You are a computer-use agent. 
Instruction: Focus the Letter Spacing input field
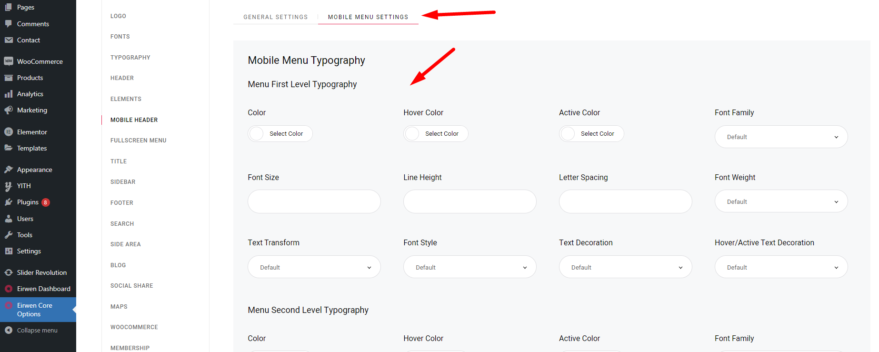point(625,201)
